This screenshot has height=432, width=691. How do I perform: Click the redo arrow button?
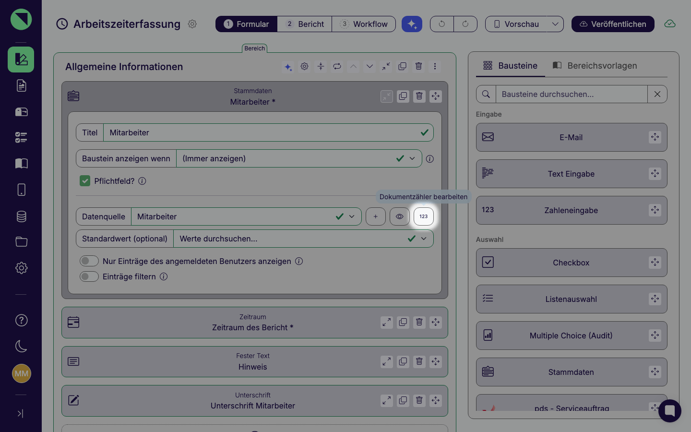click(x=465, y=24)
